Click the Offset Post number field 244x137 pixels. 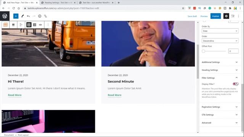pos(233,51)
